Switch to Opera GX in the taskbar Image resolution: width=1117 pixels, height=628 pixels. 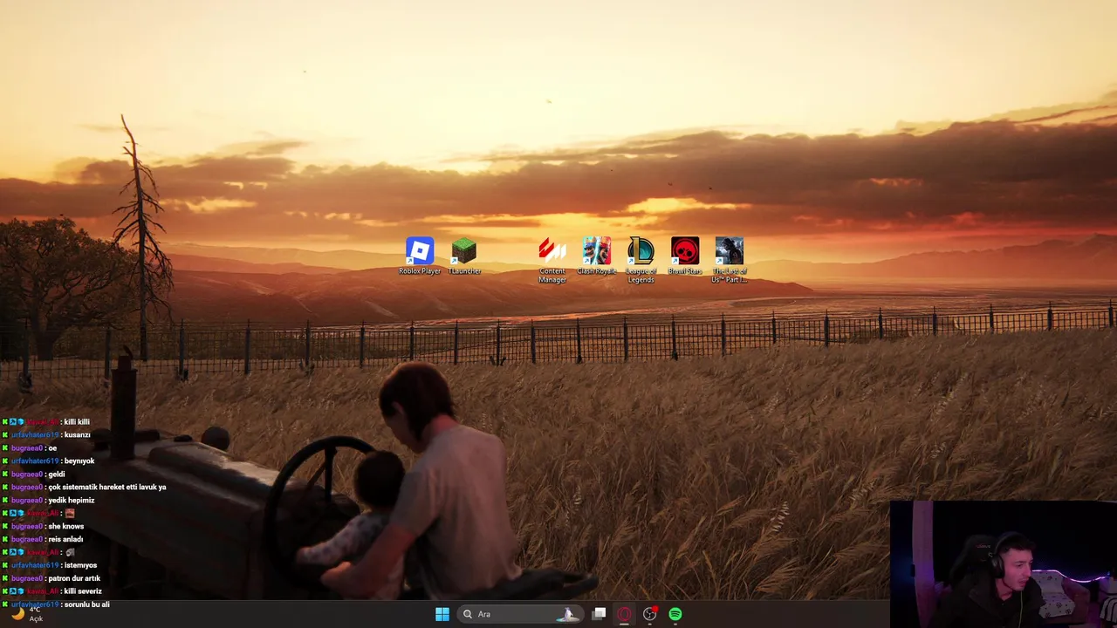click(x=624, y=614)
